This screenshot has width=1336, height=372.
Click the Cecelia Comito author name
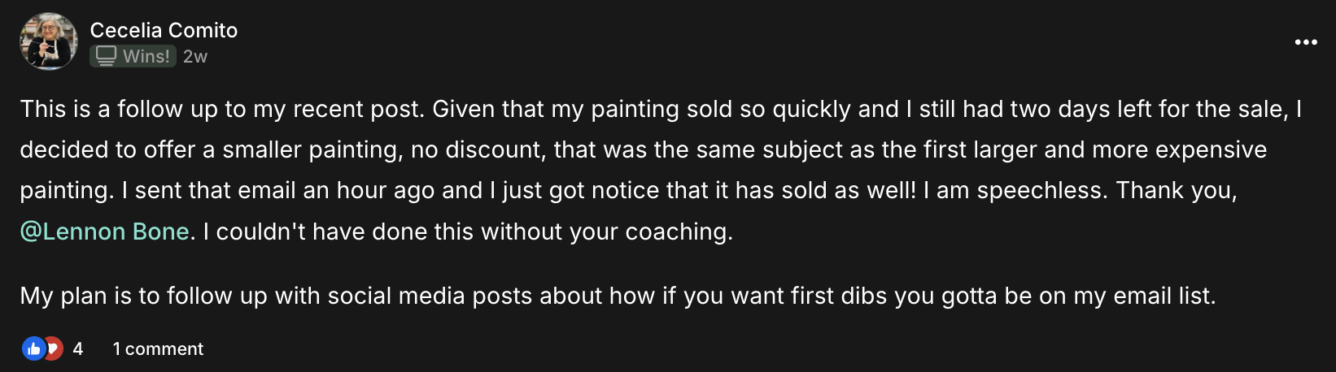click(x=164, y=30)
